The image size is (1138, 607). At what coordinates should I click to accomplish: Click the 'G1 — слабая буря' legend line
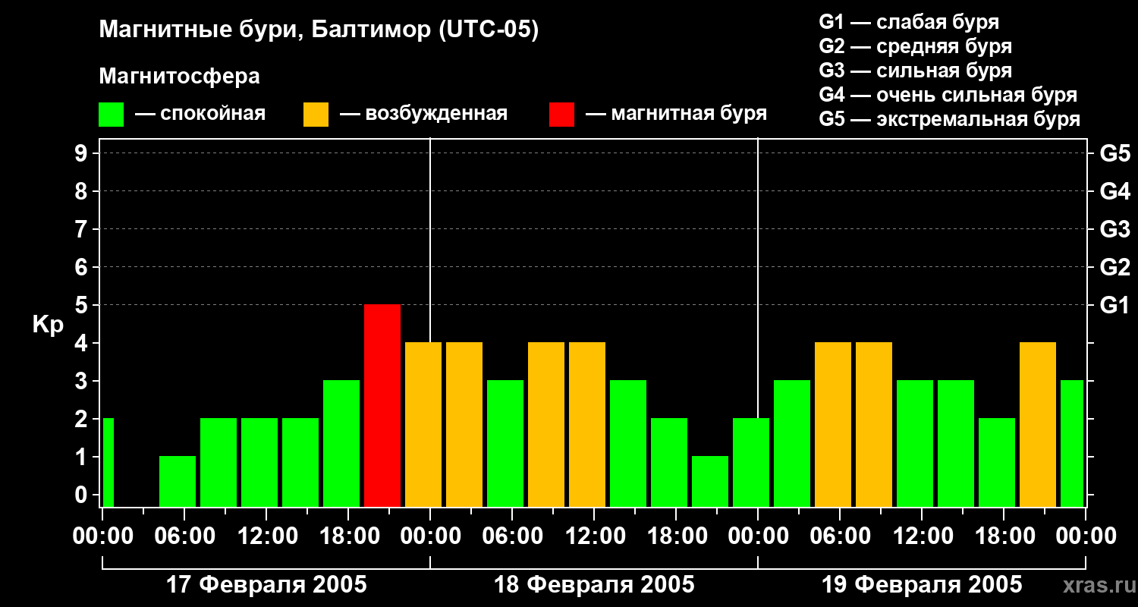[x=909, y=22]
